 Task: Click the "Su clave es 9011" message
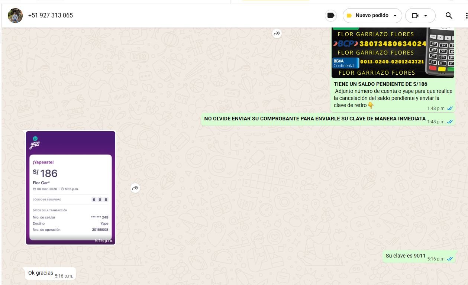pyautogui.click(x=406, y=256)
